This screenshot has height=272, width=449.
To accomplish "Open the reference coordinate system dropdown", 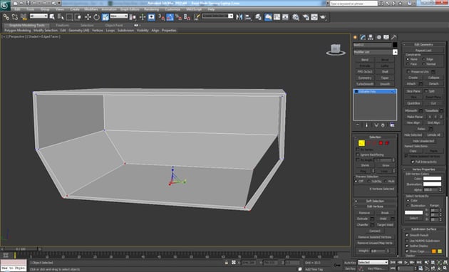I will 119,16.
